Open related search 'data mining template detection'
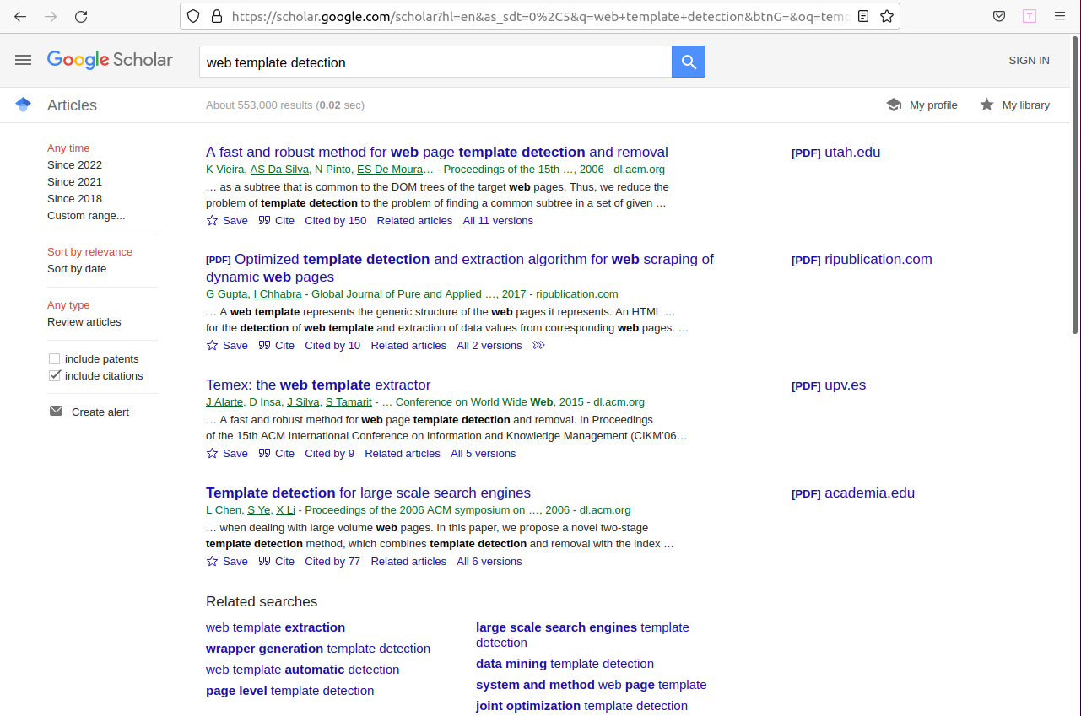This screenshot has height=716, width=1081. coord(565,664)
